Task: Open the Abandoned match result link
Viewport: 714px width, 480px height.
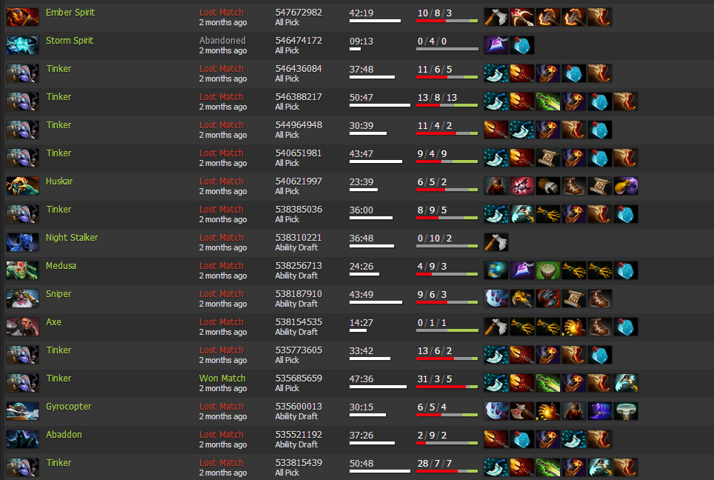Action: [x=222, y=41]
